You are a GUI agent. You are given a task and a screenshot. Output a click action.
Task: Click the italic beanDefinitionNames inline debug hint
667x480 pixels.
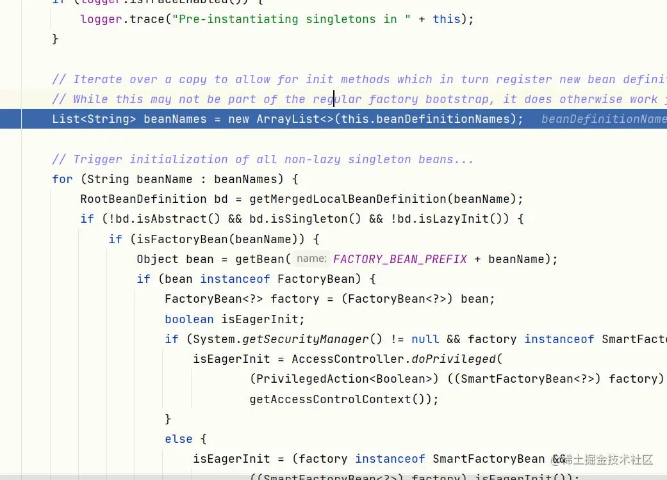tap(604, 119)
